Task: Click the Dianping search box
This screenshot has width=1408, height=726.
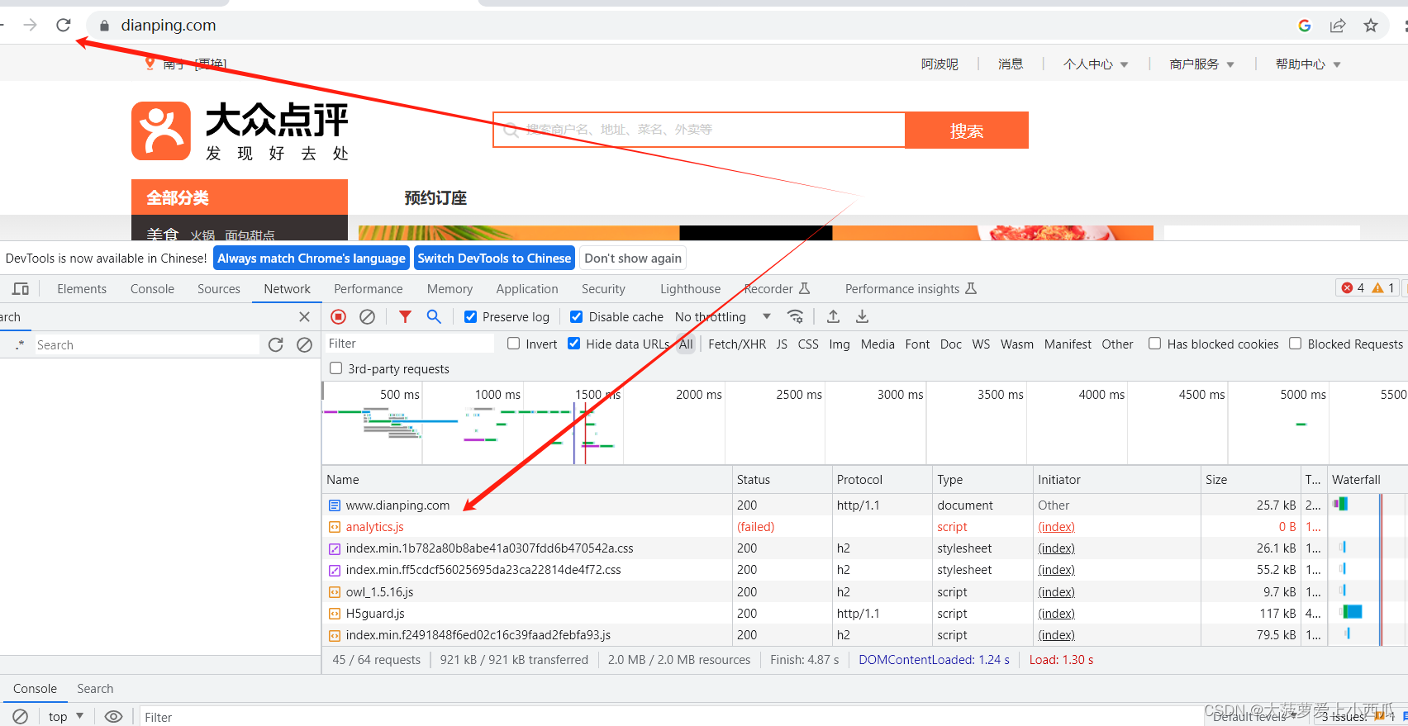Action: click(699, 130)
